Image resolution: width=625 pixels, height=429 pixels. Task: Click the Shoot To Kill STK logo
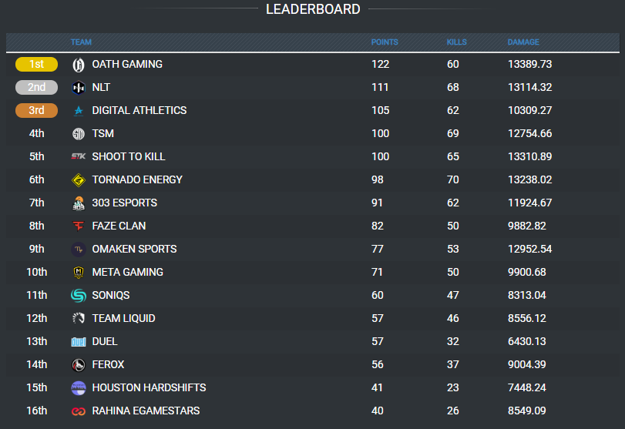[79, 156]
